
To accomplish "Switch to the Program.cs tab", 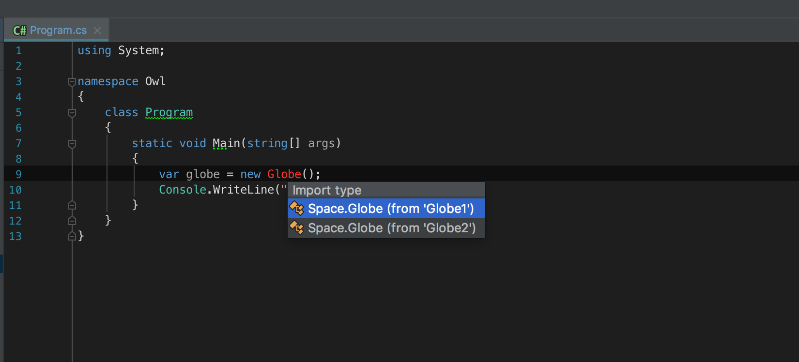I will [x=58, y=30].
